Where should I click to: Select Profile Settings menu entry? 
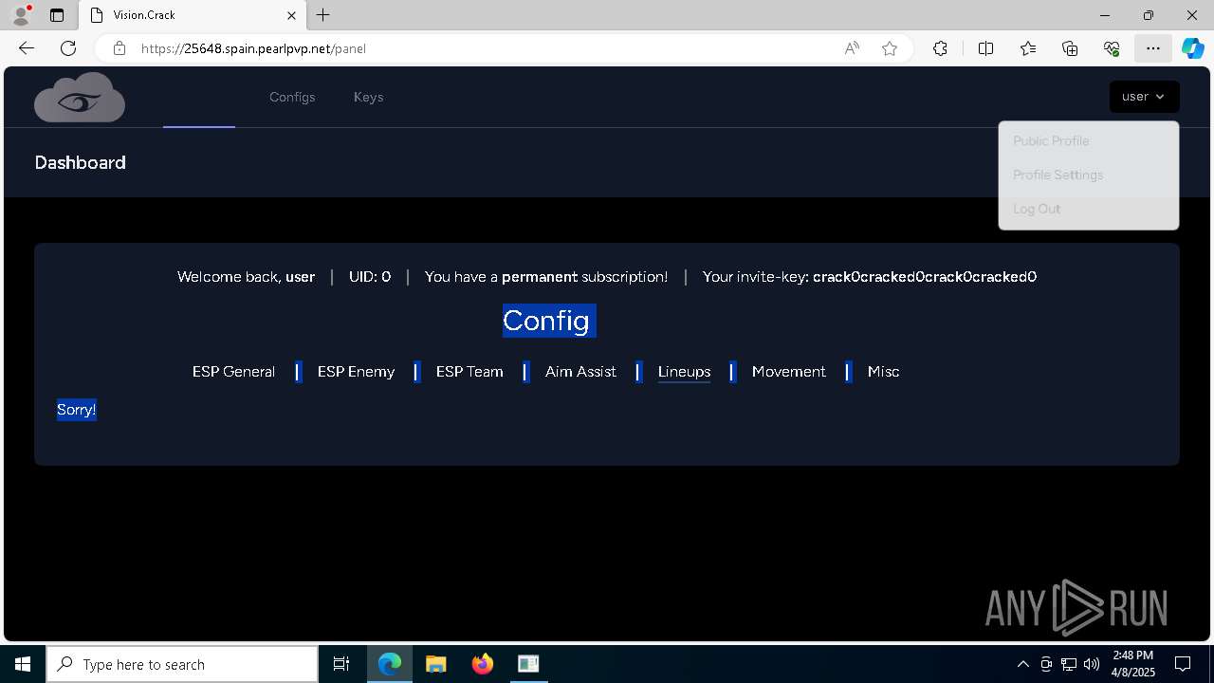click(1088, 175)
